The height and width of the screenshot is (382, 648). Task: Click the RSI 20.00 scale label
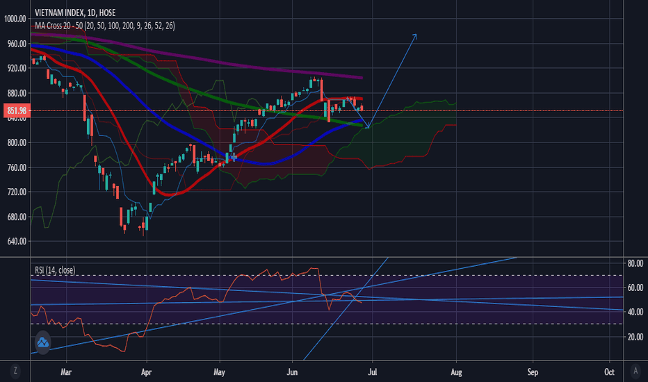(x=635, y=337)
